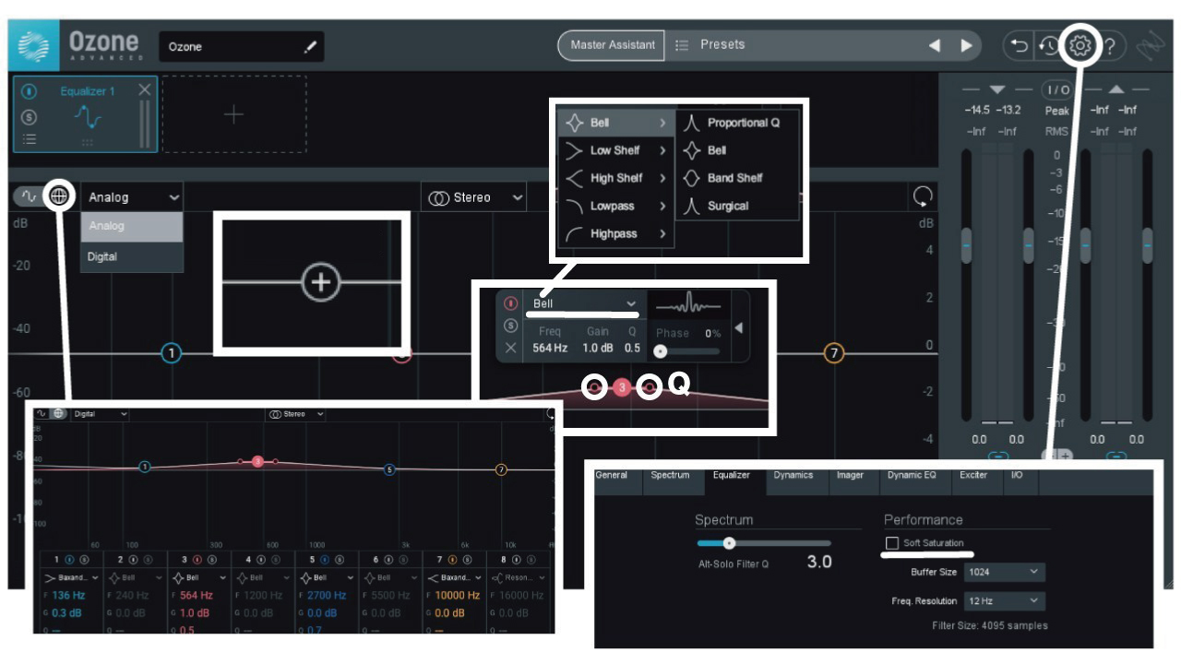The height and width of the screenshot is (664, 1181).
Task: Switch to curve view icon beside Analog dropdown
Action: 30,196
